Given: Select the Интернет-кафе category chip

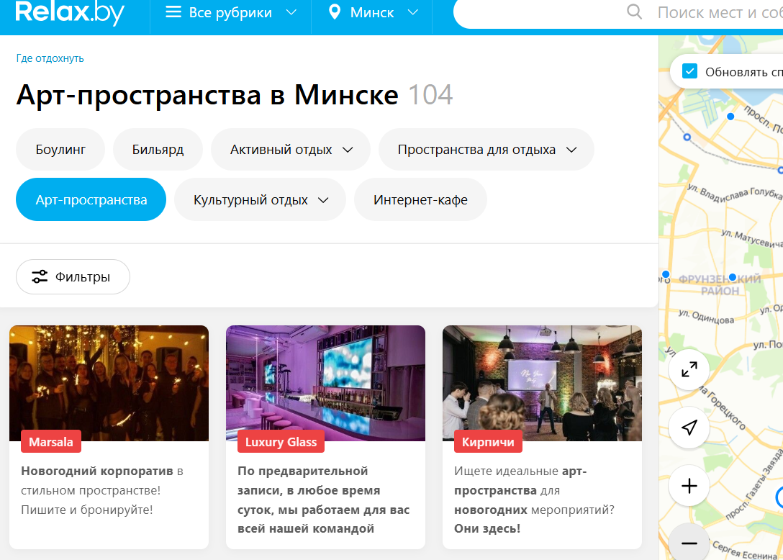Looking at the screenshot, I should click(420, 199).
